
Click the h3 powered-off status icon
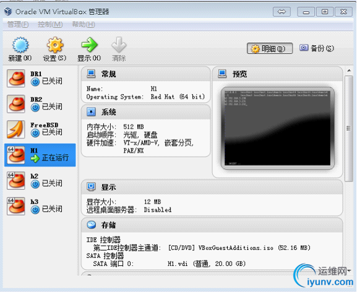[x=35, y=210]
